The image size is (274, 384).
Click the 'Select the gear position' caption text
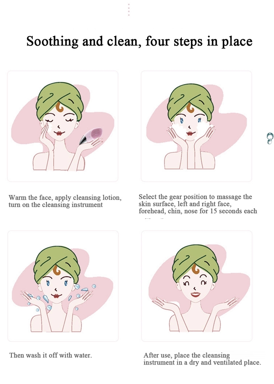click(198, 204)
